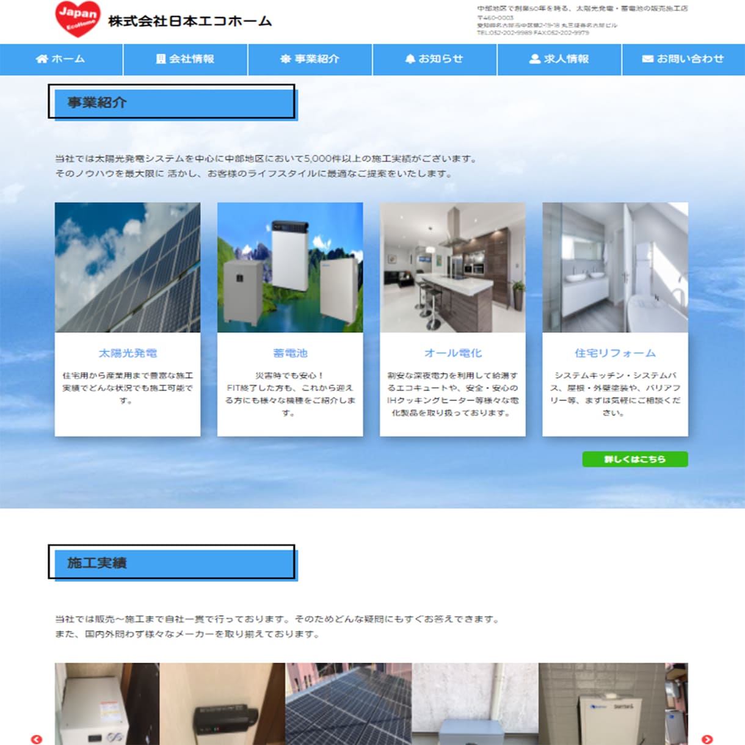The image size is (745, 745).
Task: Click the text starting 住宅用から産業用まで
Action: click(x=128, y=388)
